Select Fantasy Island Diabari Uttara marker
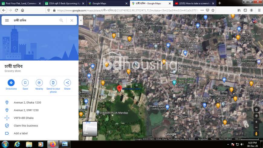 pyautogui.click(x=174, y=82)
